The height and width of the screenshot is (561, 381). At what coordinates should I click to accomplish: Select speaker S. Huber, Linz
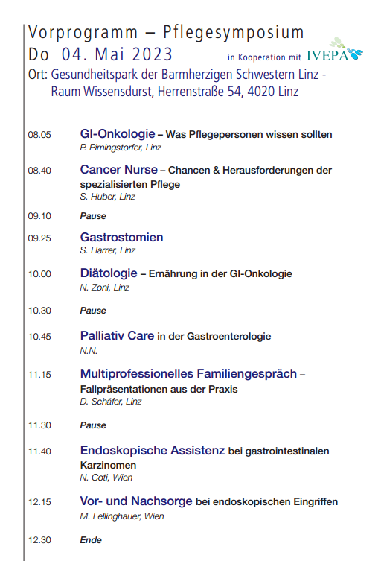(108, 197)
